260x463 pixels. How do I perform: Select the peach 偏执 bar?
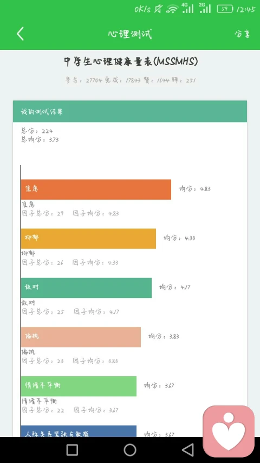[81, 337]
